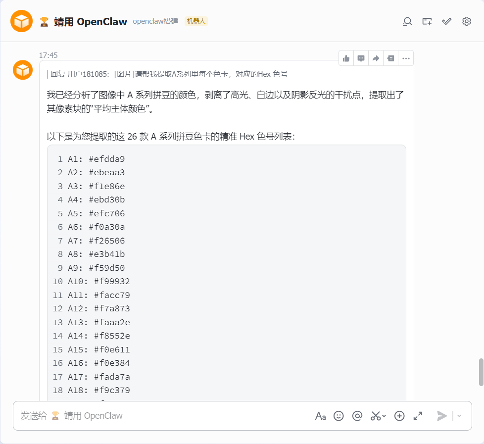Click code line A12: #f7a873

[99, 308]
